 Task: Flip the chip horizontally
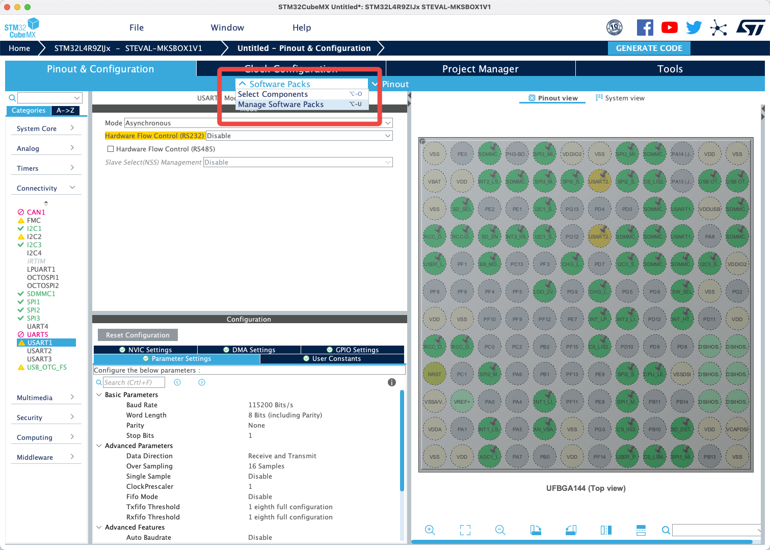pyautogui.click(x=606, y=530)
